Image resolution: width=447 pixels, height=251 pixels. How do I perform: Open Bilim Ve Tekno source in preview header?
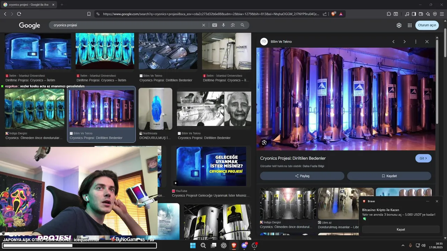tap(276, 41)
